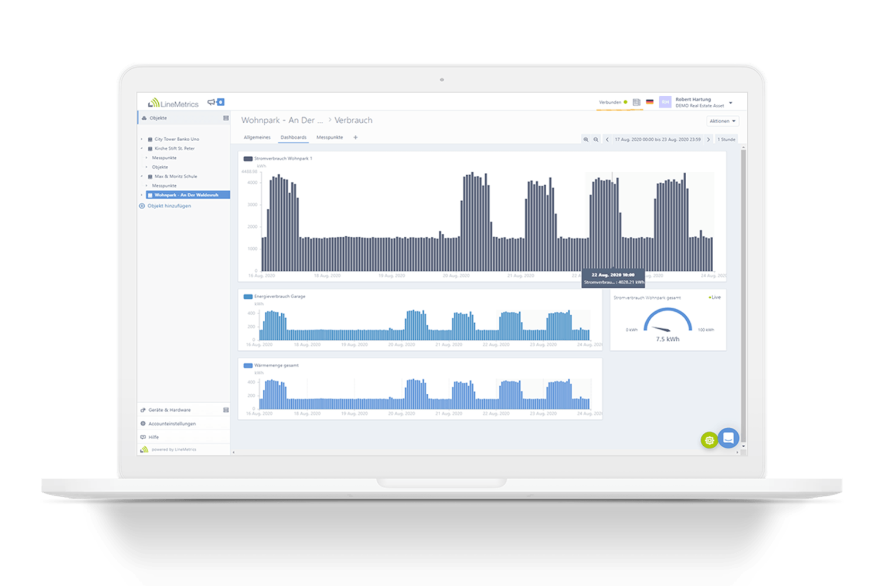Expand the Robert Hartung account menu
This screenshot has width=879, height=586.
(731, 103)
